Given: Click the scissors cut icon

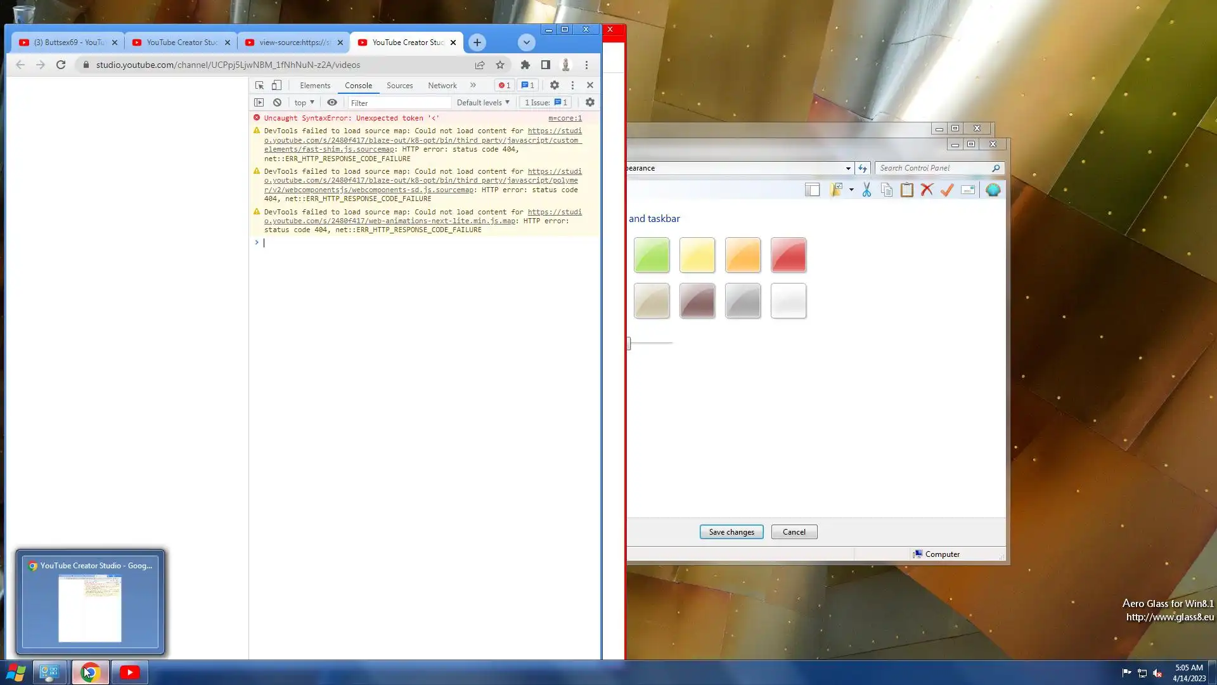Looking at the screenshot, I should tap(866, 190).
